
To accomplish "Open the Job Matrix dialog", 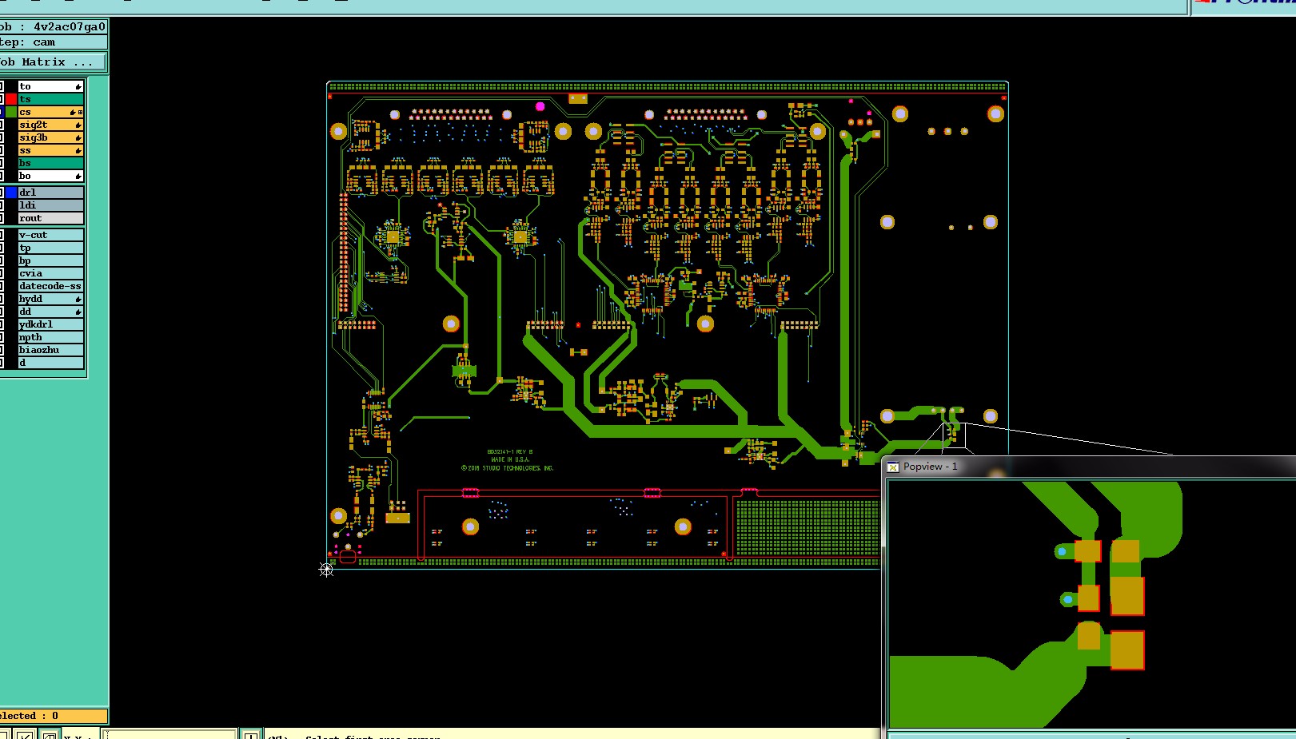I will [53, 62].
